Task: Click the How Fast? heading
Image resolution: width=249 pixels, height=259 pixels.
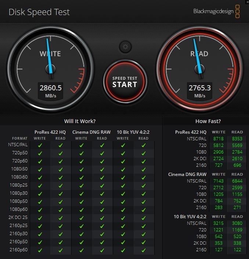Action: pos(208,121)
